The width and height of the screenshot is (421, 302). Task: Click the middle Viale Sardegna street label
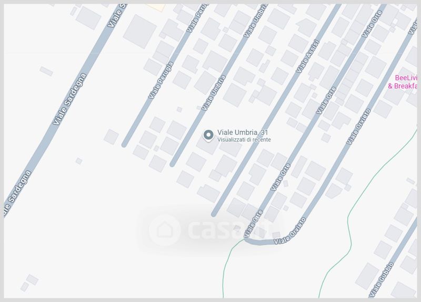(x=69, y=99)
